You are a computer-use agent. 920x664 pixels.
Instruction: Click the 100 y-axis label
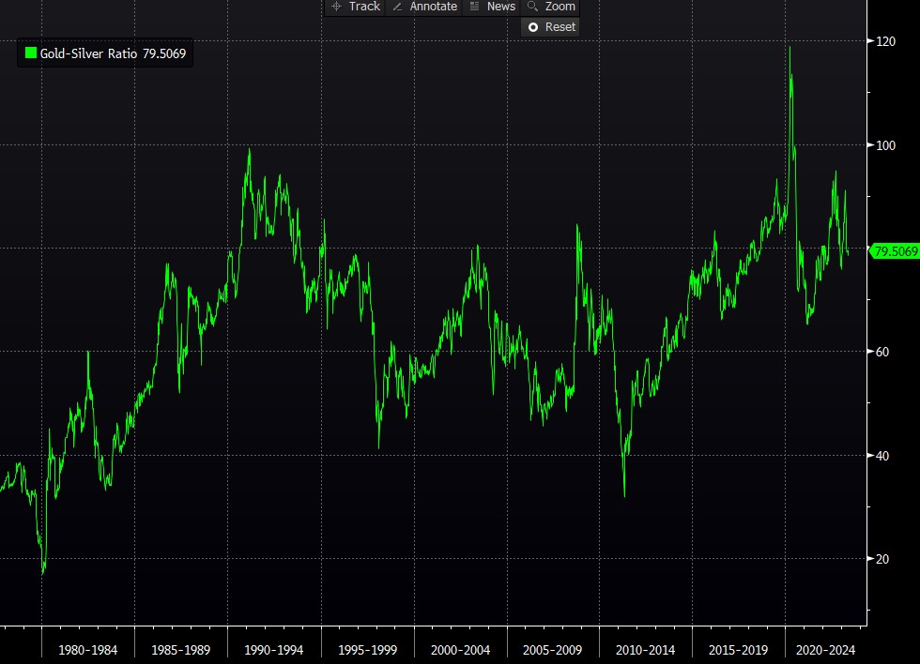pos(885,145)
